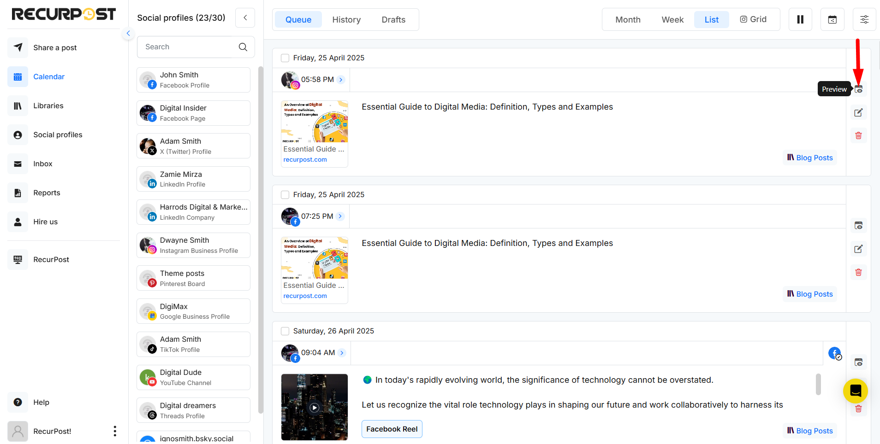Preview the 09:04 AM post

click(858, 362)
